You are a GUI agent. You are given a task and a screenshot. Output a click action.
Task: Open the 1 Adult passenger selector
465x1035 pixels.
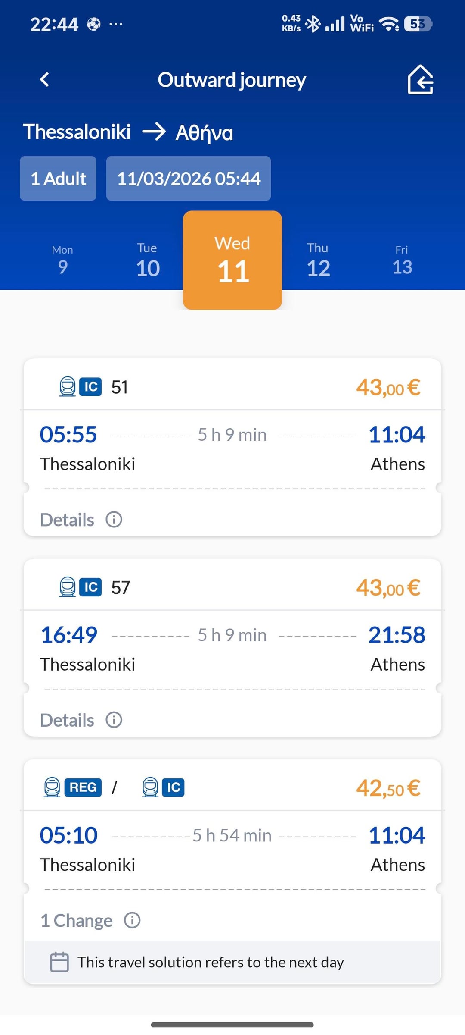58,179
